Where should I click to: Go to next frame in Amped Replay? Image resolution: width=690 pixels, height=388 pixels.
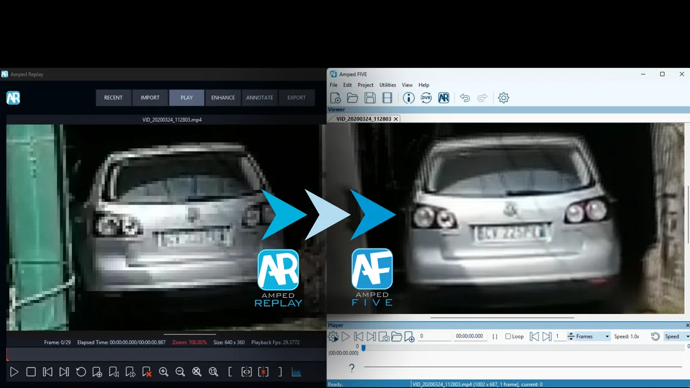(64, 372)
